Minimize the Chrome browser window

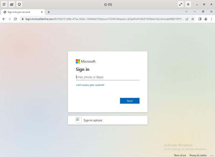[194, 12]
